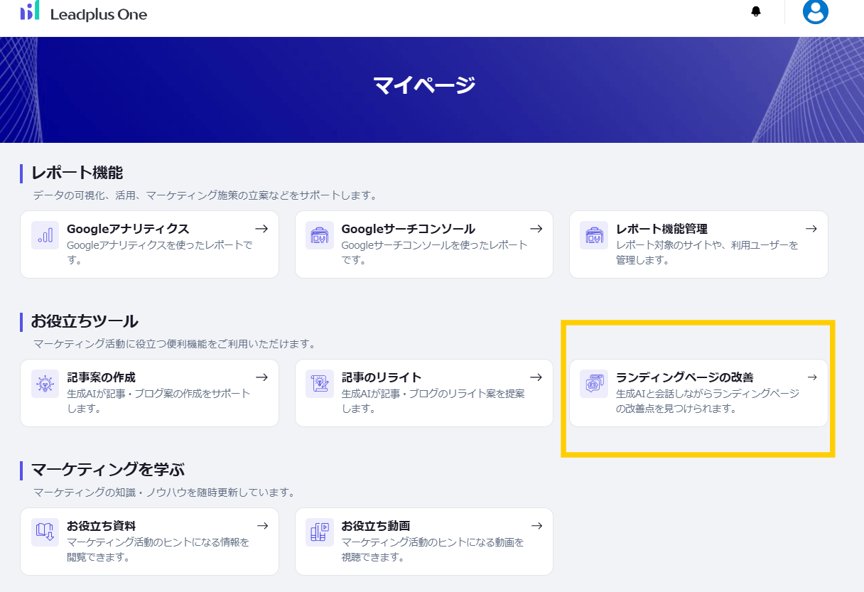
Task: Open the お役立ち資料 title link
Action: click(101, 526)
